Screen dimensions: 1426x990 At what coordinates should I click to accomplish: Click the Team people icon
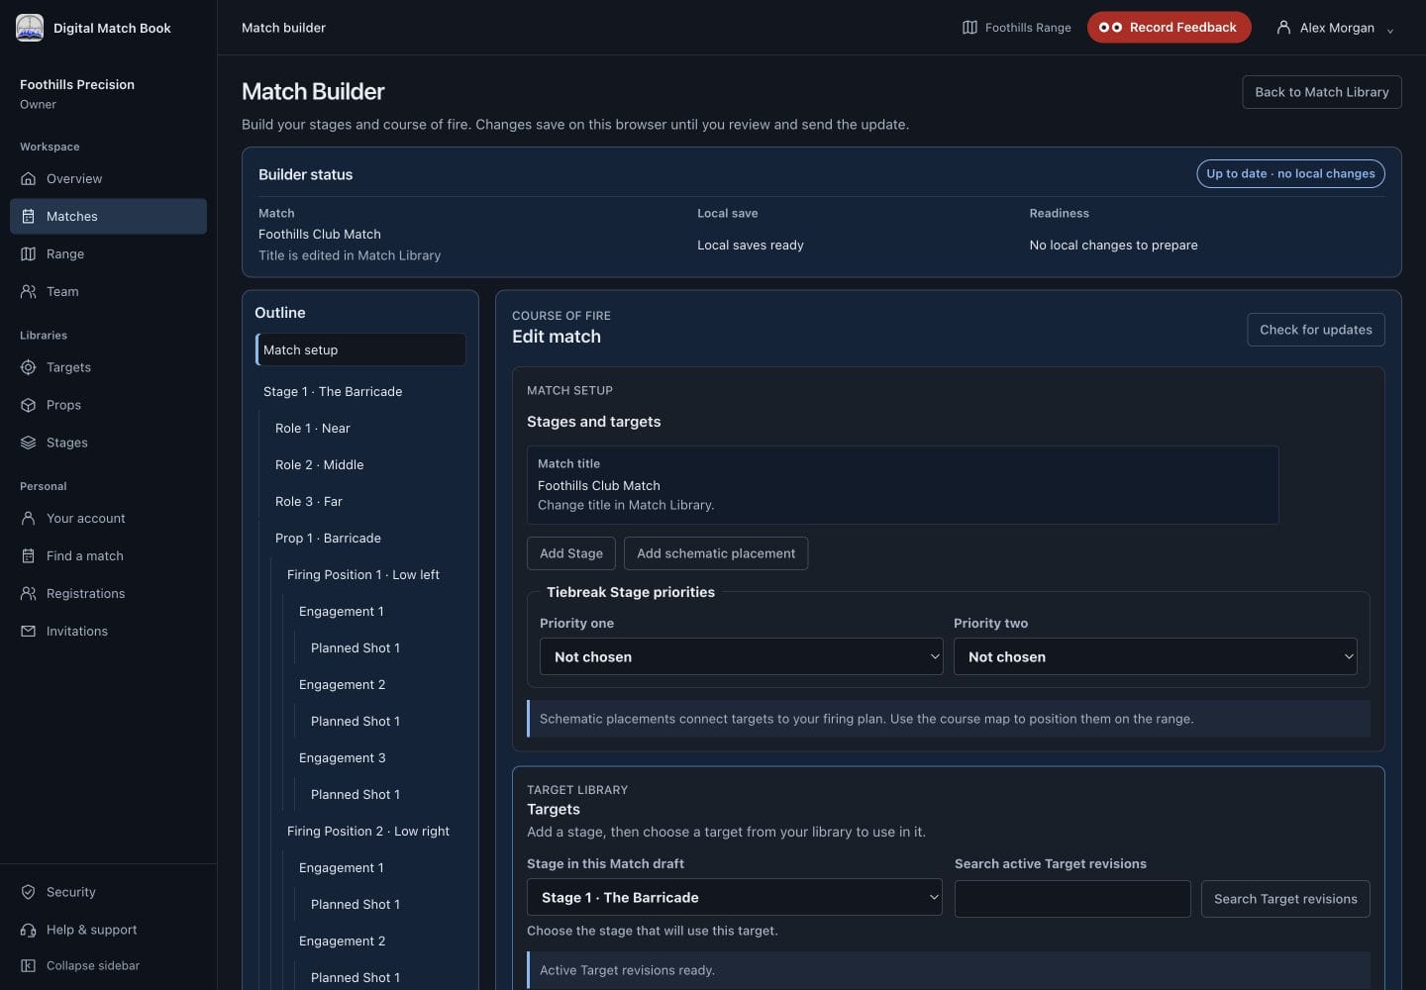[28, 292]
